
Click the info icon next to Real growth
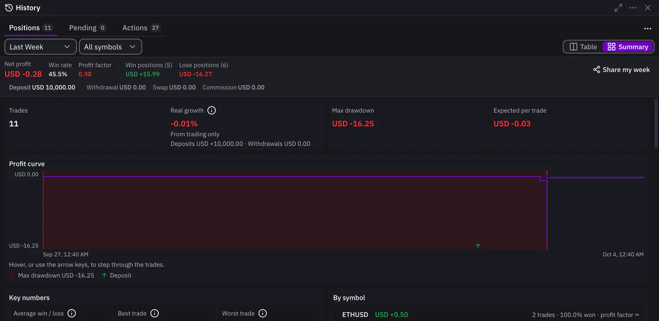(x=212, y=111)
